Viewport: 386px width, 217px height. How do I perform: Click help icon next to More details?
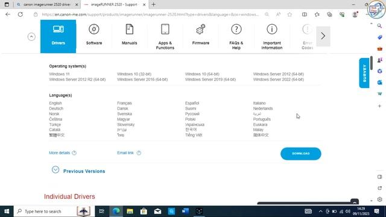point(74,153)
